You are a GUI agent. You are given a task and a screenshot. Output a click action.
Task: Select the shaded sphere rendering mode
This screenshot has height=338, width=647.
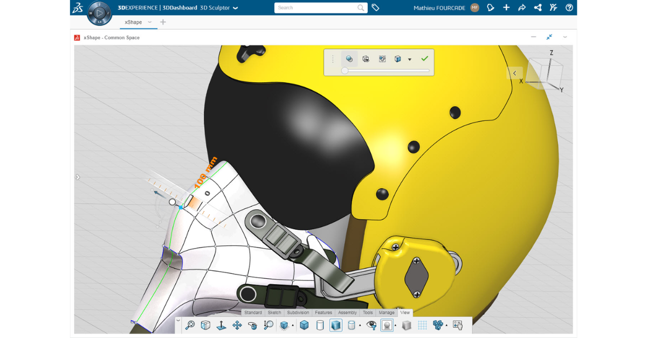pyautogui.click(x=349, y=59)
